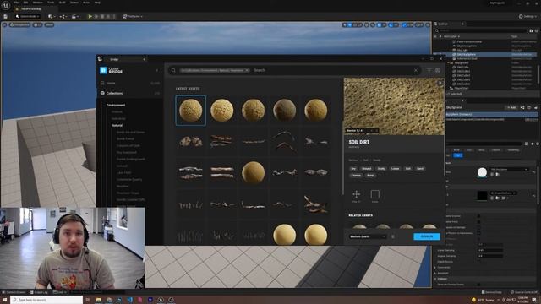Screen dimensions: 541x304
Task: Open File Explorer from the taskbar
Action: click(99, 300)
